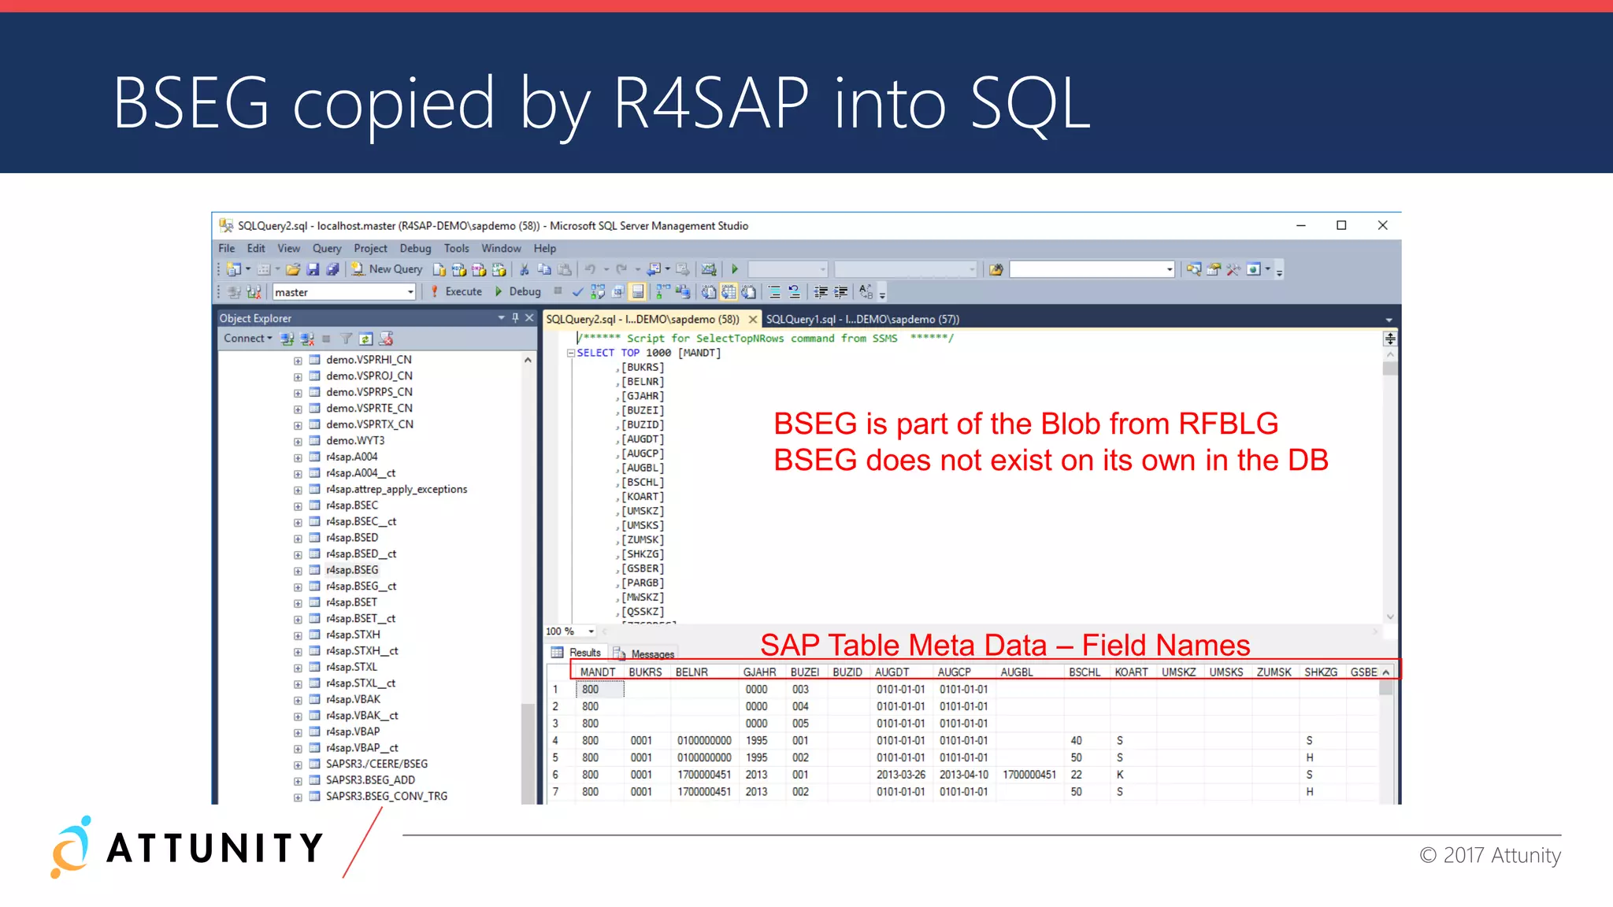Collapse the SELECT statement outline

coord(571,353)
